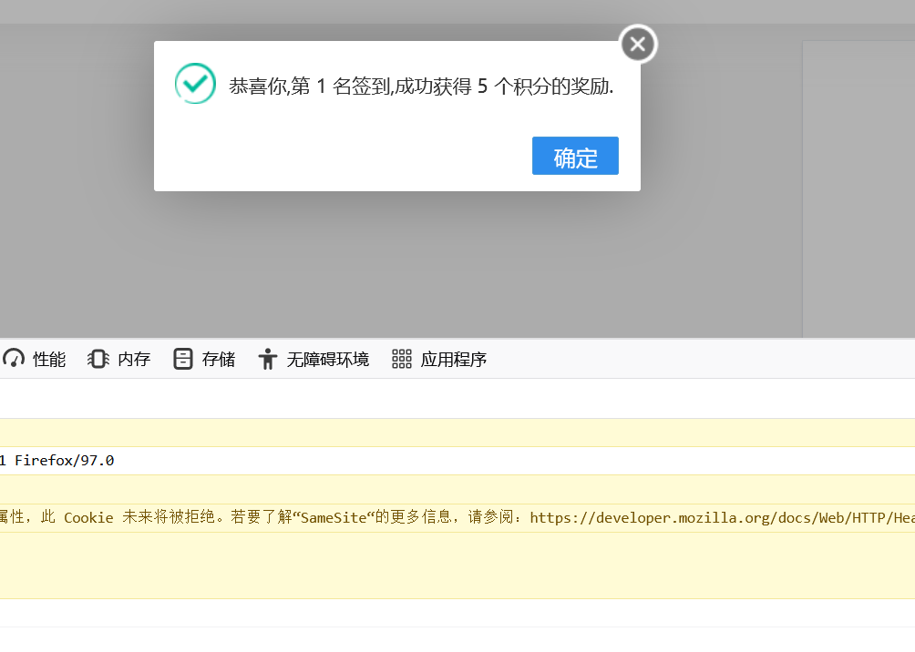Switch to the 性能 tab label
Screen dimensions: 915x652
click(49, 360)
